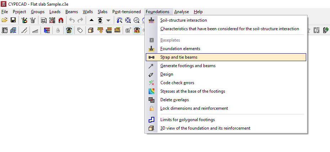The height and width of the screenshot is (152, 330).
Task: Choose Lock dimensions and reinforcement
Action: [226, 108]
